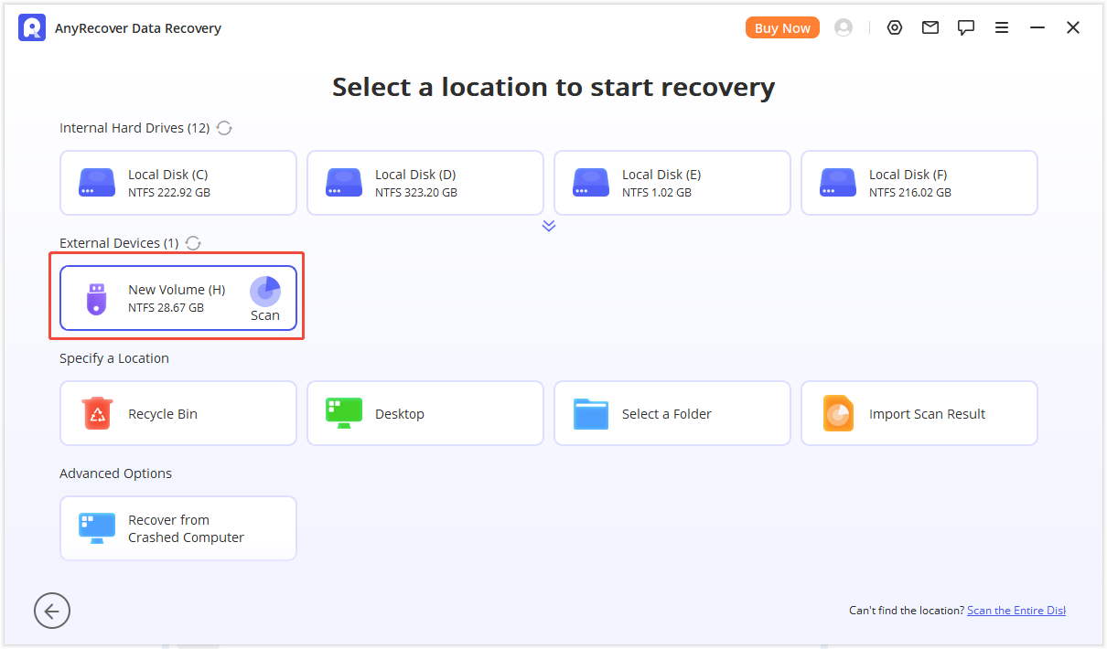Refresh the Internal Hard Drives list
This screenshot has height=649, width=1107.
pos(224,128)
